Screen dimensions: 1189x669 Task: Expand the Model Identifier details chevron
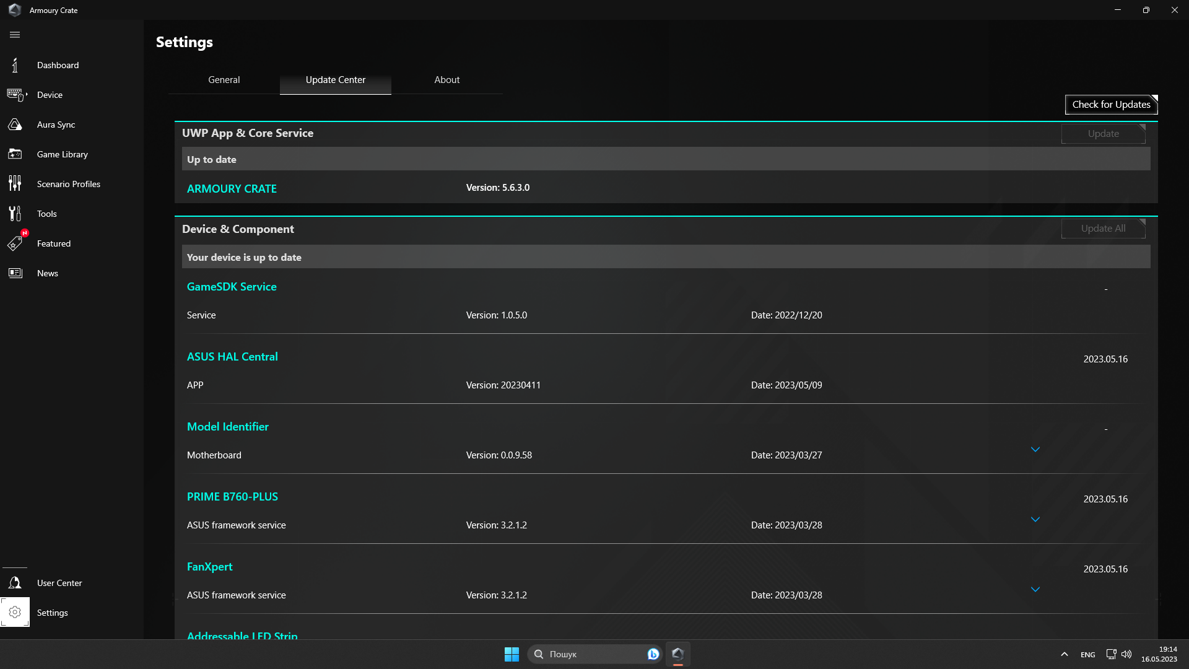[x=1035, y=450]
